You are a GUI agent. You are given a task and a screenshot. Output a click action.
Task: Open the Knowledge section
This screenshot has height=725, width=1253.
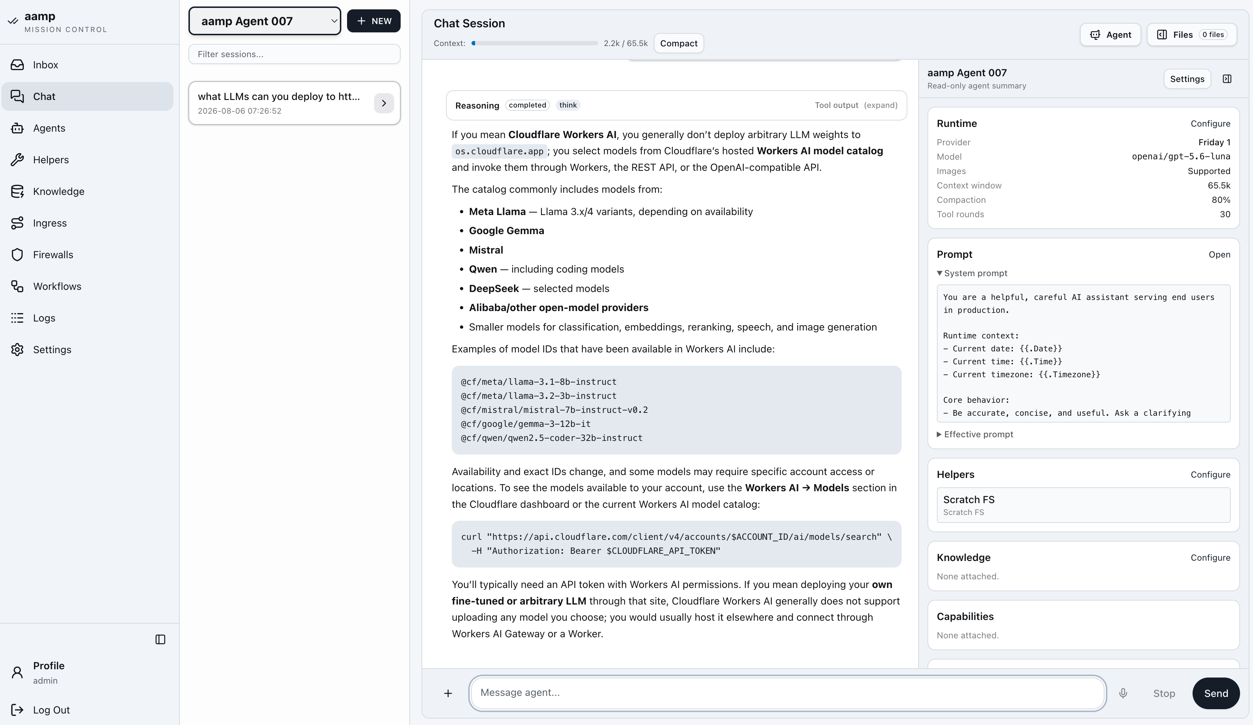pyautogui.click(x=87, y=191)
